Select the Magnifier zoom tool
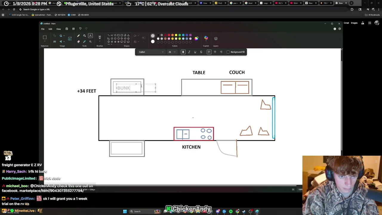Image resolution: width=382 pixels, height=215 pixels. [90, 42]
